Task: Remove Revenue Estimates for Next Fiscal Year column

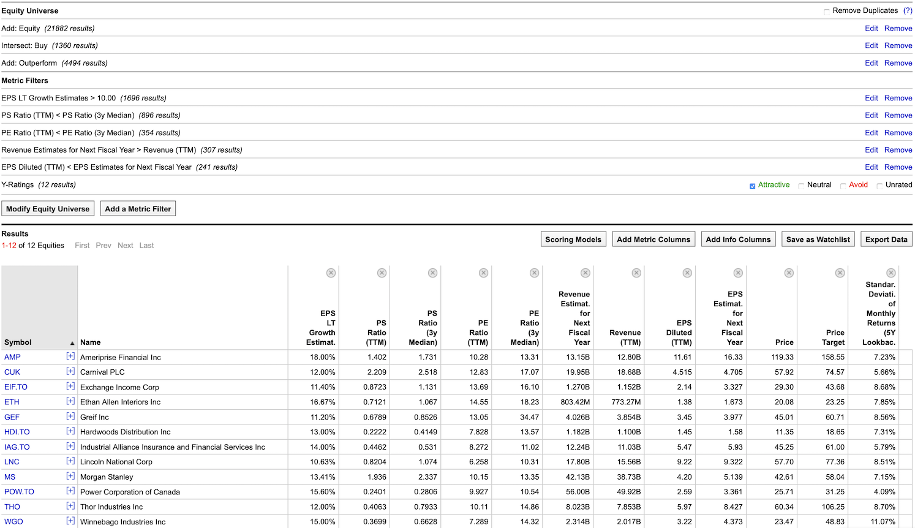Action: 586,273
